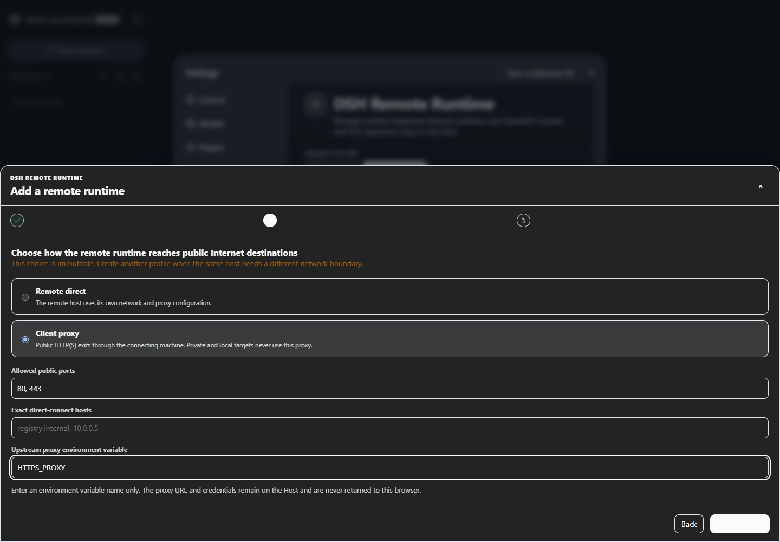
Task: Click the 'Upstream proxy environment variable' label
Action: 69,450
